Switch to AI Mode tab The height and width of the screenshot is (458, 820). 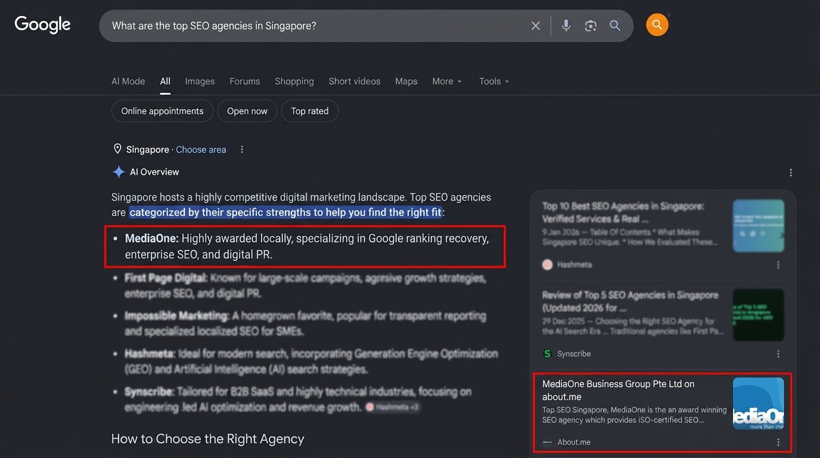[128, 81]
